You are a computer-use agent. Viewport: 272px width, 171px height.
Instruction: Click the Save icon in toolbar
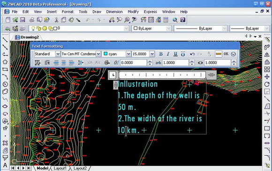(23, 20)
